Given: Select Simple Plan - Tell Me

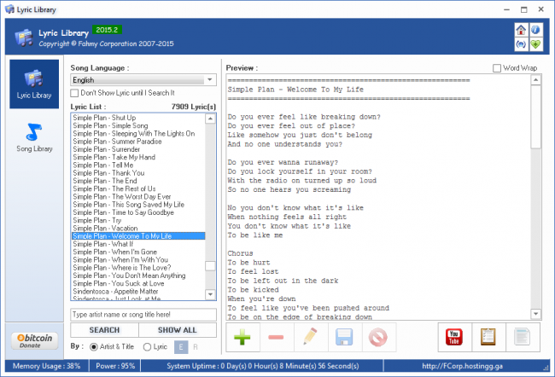Looking at the screenshot, I should point(138,165).
